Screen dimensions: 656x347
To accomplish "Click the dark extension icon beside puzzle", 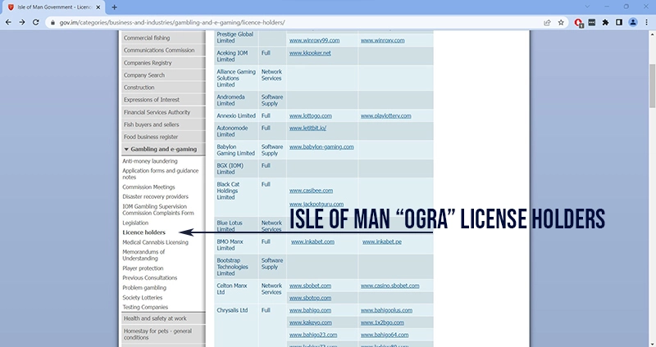I will tap(592, 23).
